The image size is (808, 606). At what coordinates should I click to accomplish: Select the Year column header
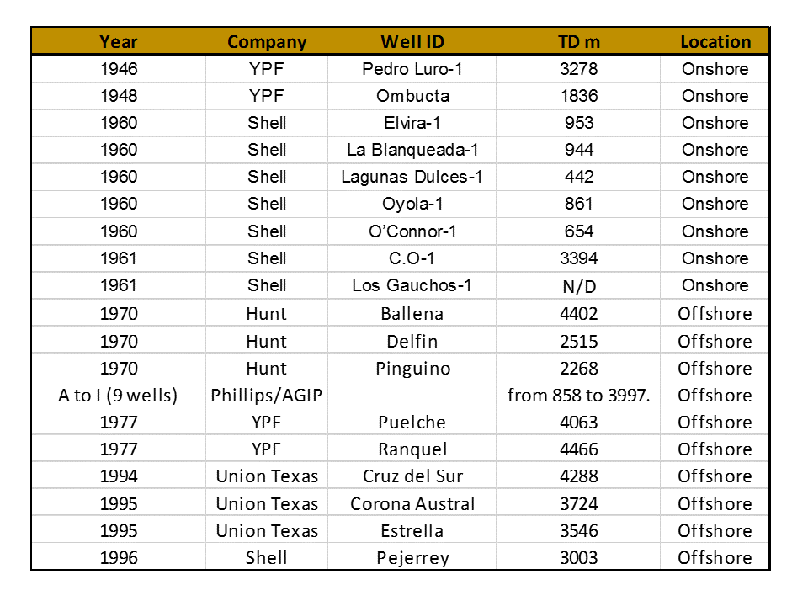(x=119, y=42)
